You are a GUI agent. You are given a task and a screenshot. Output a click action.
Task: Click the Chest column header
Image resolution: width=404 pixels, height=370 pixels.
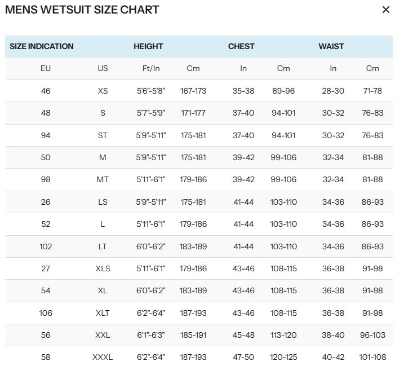241,46
